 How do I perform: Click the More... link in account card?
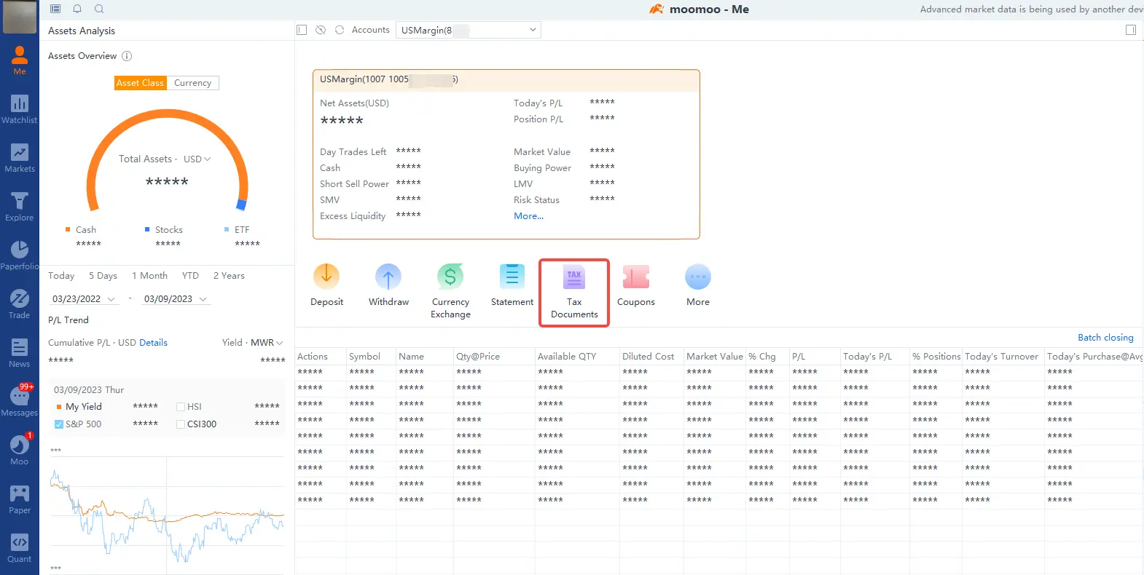click(529, 216)
